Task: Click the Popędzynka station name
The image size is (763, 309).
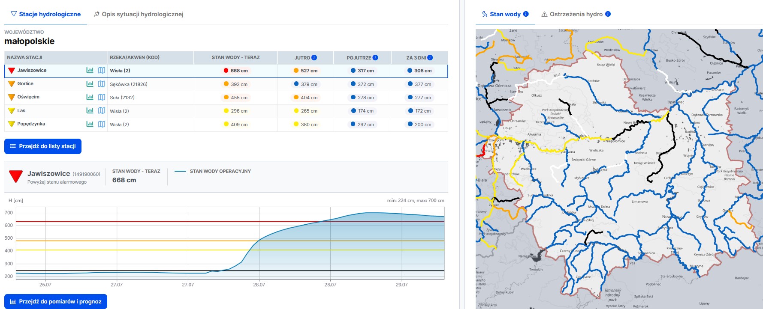Action: [31, 124]
